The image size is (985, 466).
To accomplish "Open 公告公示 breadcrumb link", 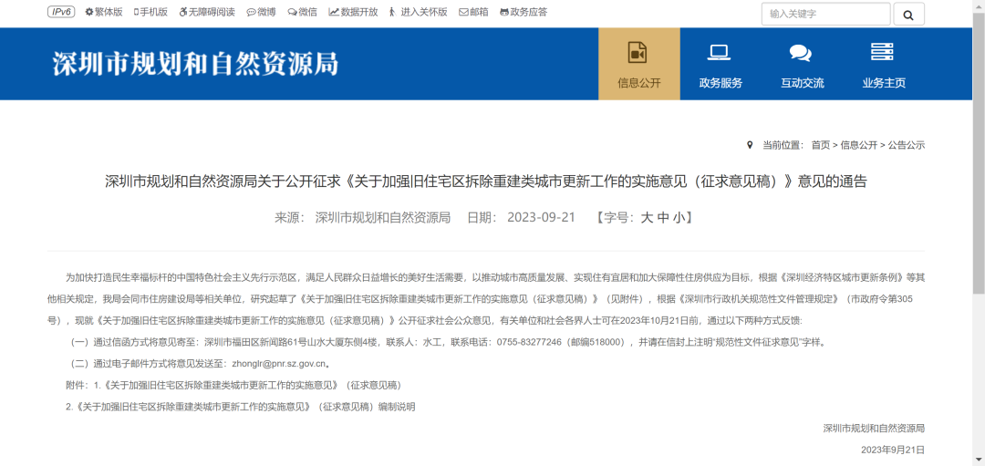I will point(907,145).
